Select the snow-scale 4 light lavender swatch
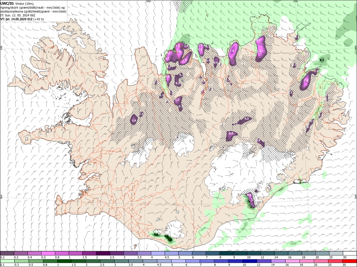Screen dimensions: 357x267 click(157, 253)
